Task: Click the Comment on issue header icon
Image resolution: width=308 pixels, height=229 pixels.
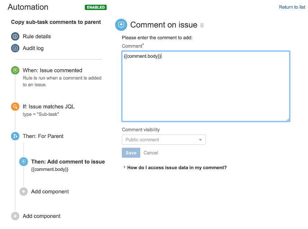Action: coord(121,25)
